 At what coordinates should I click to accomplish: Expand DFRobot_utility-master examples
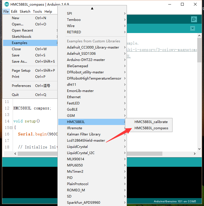coord(92,72)
